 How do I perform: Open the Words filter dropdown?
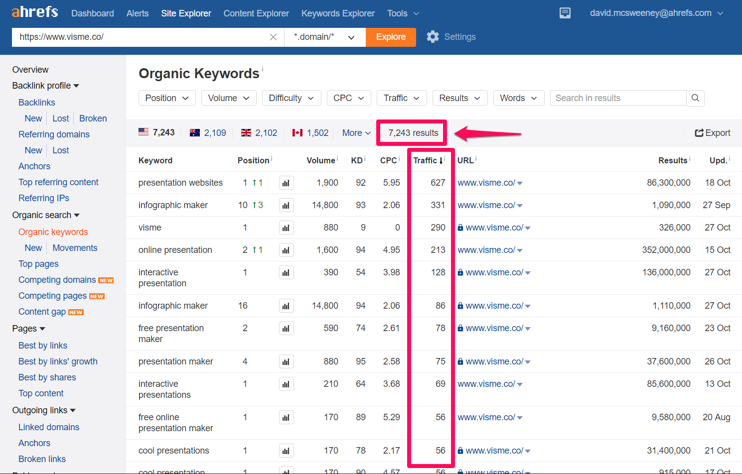point(519,98)
